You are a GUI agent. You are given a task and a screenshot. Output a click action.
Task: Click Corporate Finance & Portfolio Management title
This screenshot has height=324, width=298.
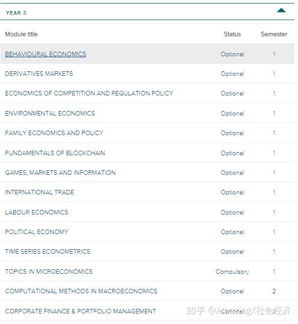click(81, 311)
